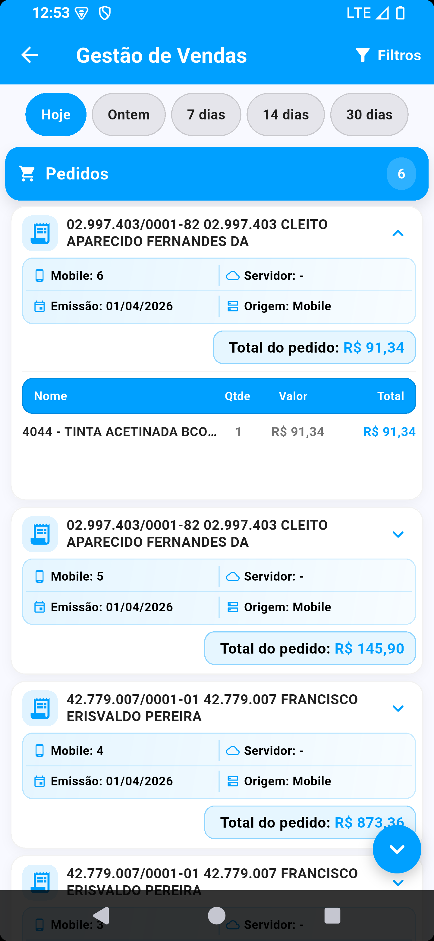This screenshot has width=434, height=941.
Task: Tap Total do pedido R$ 145,90 box
Action: tap(310, 648)
